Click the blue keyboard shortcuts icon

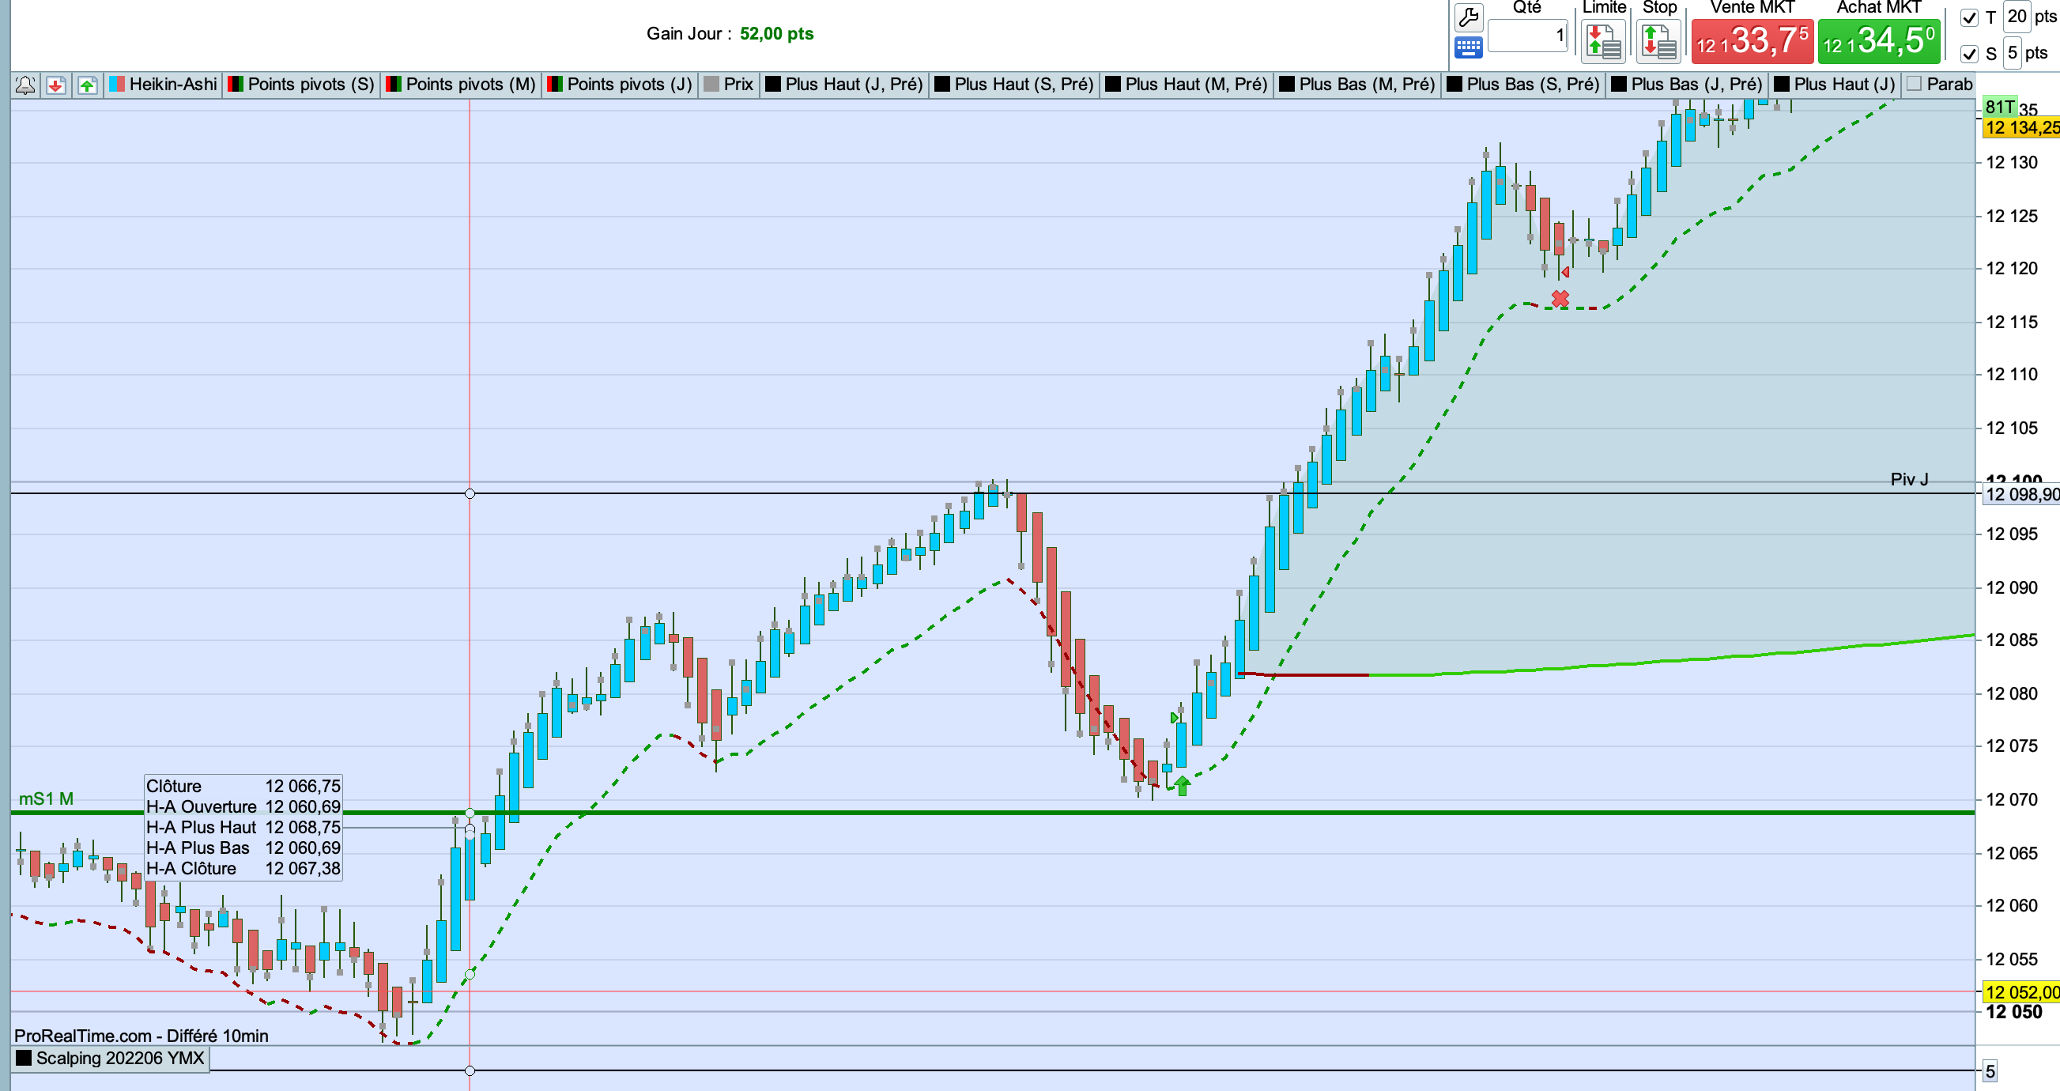pos(1468,48)
